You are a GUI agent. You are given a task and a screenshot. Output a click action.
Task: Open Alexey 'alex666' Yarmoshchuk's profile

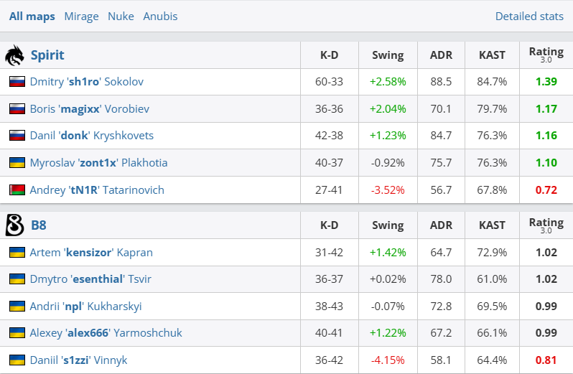click(106, 333)
